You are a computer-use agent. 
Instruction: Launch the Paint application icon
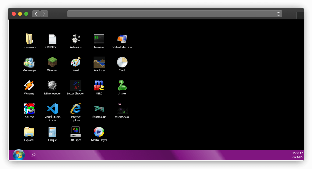pos(76,62)
